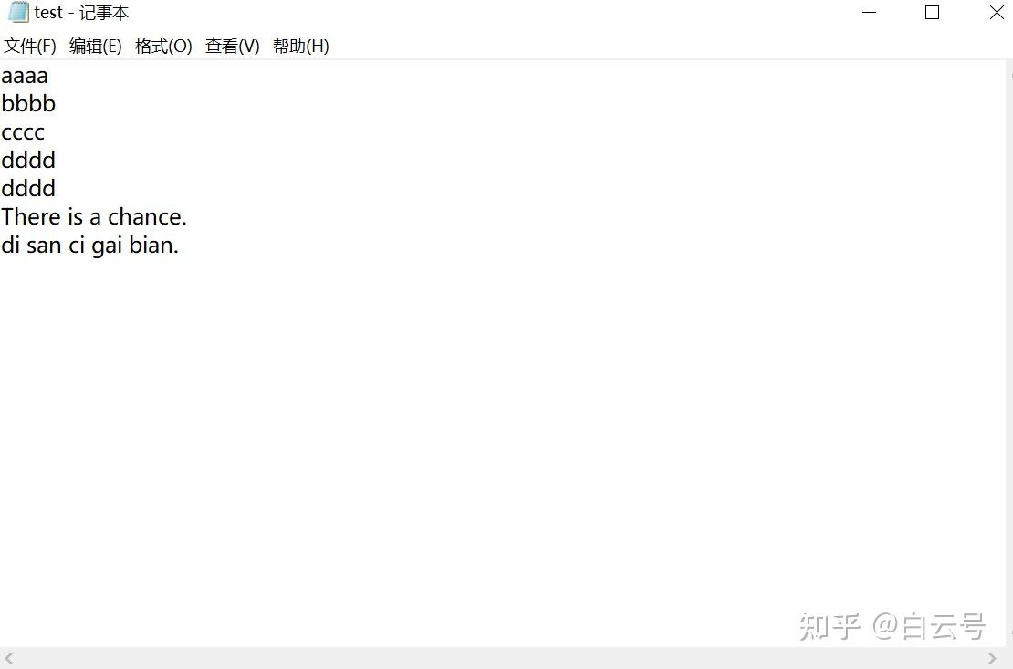This screenshot has height=669, width=1013.
Task: Place cursor in 'di san ci gai bian.' line
Action: tap(89, 245)
